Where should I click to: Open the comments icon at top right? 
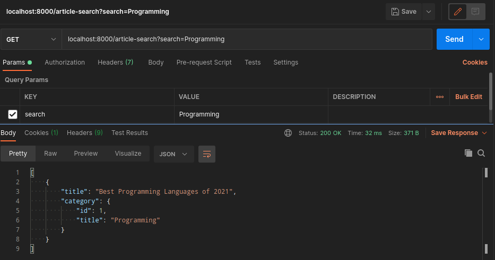click(475, 12)
